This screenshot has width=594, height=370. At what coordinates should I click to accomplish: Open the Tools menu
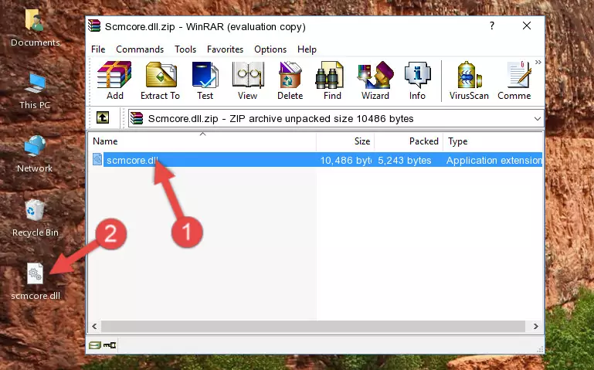tap(185, 49)
